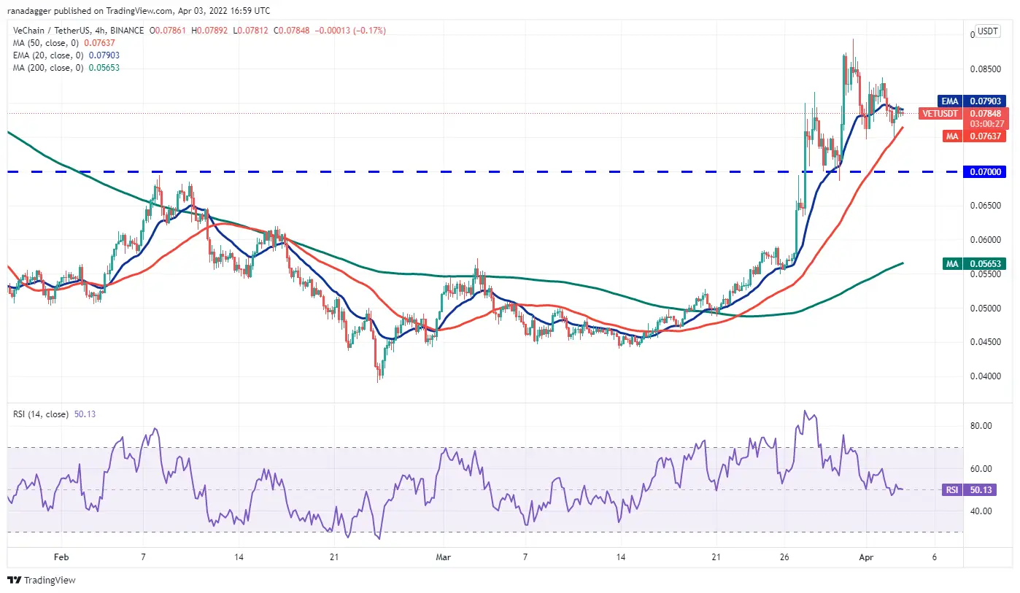The height and width of the screenshot is (593, 1020).
Task: Click the green MA tag near 0.05653
Action: pyautogui.click(x=951, y=264)
